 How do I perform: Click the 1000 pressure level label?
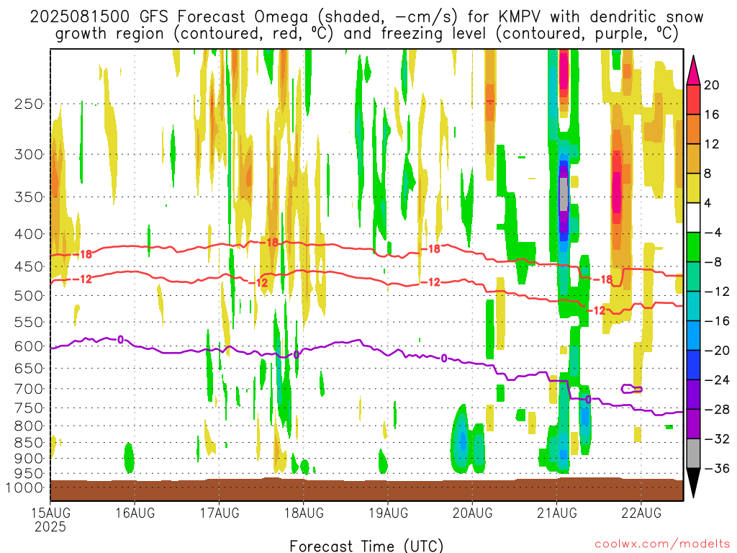(24, 487)
